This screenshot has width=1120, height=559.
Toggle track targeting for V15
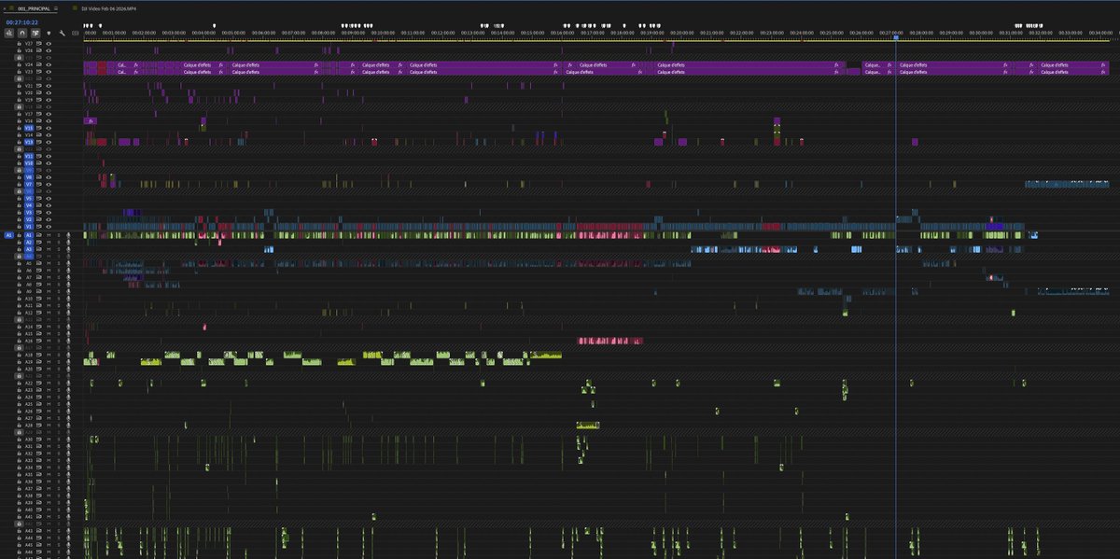29,128
